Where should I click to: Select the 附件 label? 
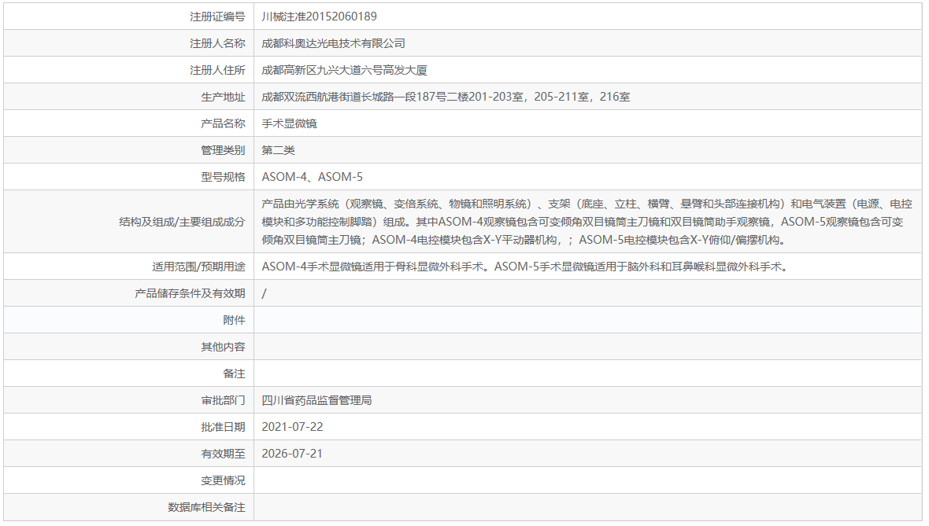coord(234,319)
